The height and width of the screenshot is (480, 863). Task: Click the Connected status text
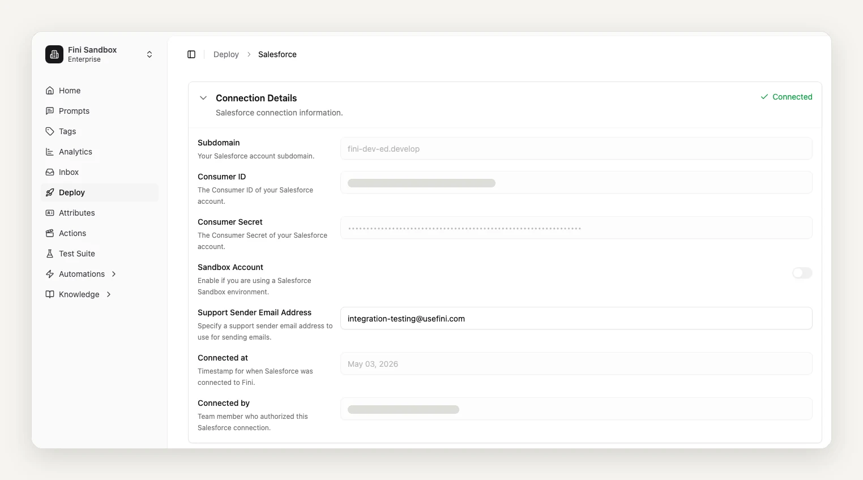(x=792, y=97)
